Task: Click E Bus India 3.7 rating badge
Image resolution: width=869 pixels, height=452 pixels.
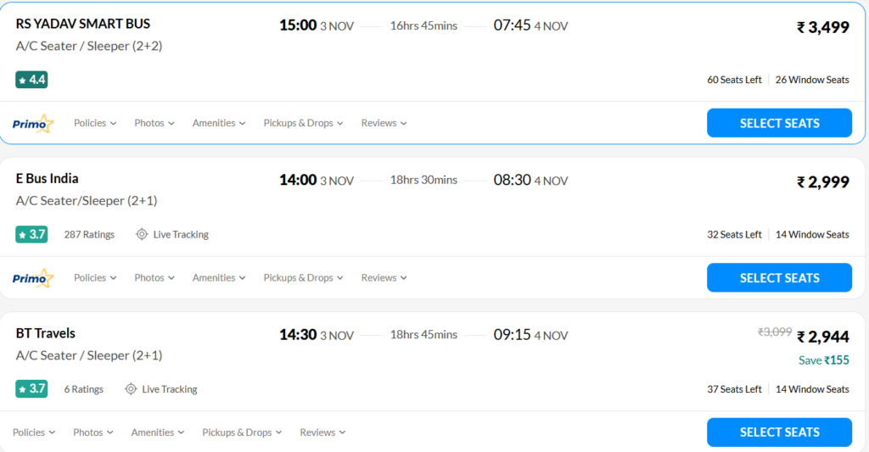Action: pyautogui.click(x=31, y=234)
